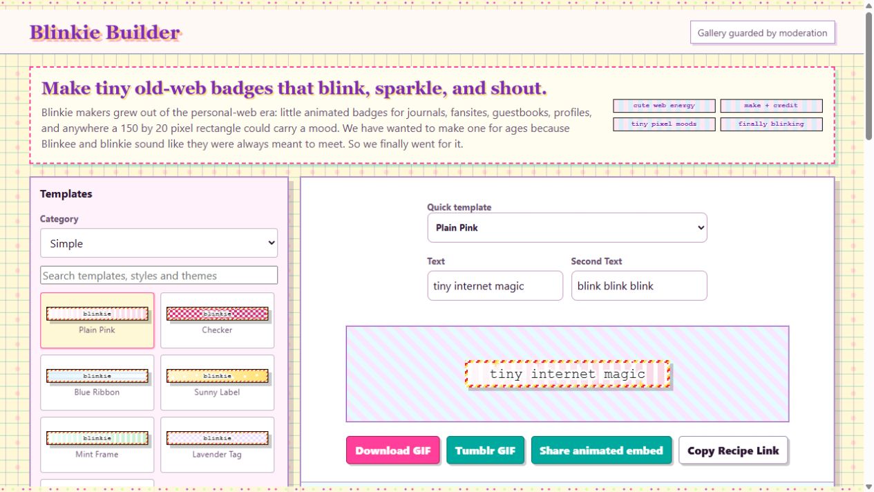Click the Download GIF button

[393, 450]
